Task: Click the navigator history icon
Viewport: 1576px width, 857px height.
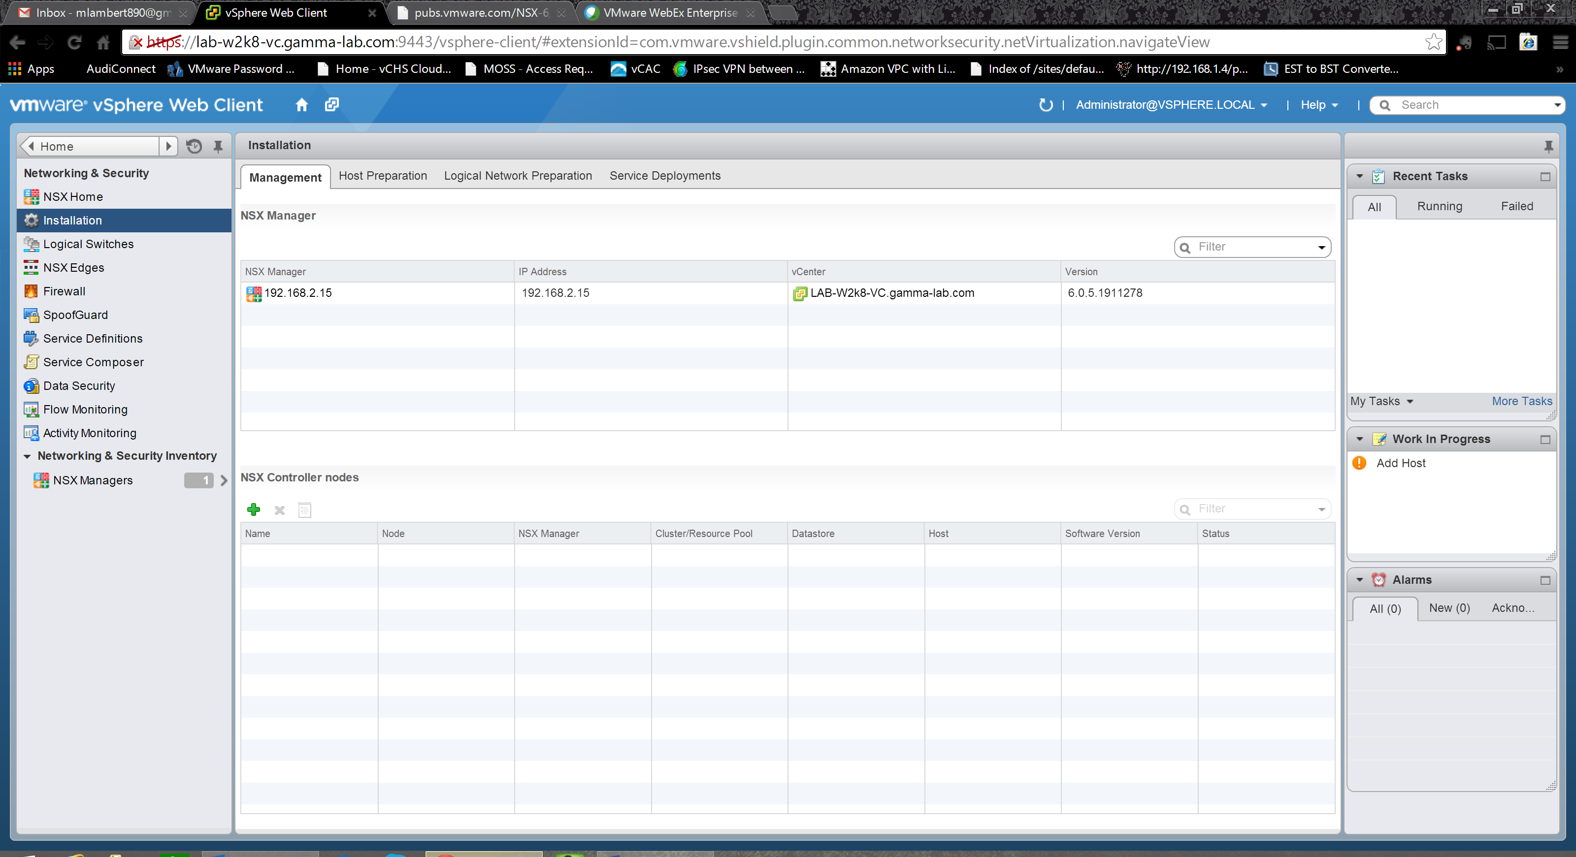Action: pos(194,146)
